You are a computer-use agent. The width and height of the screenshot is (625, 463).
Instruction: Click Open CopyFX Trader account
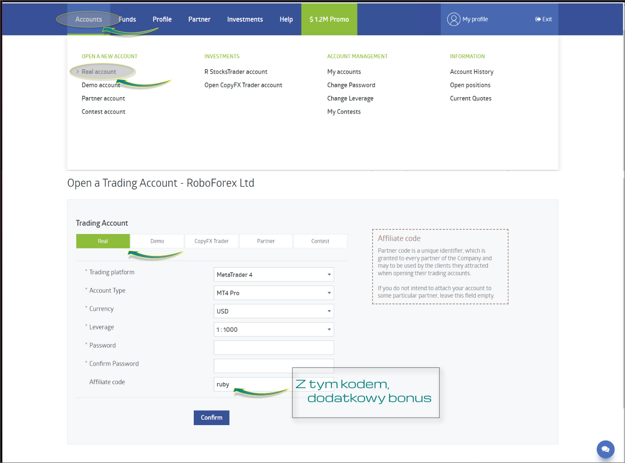pos(243,85)
